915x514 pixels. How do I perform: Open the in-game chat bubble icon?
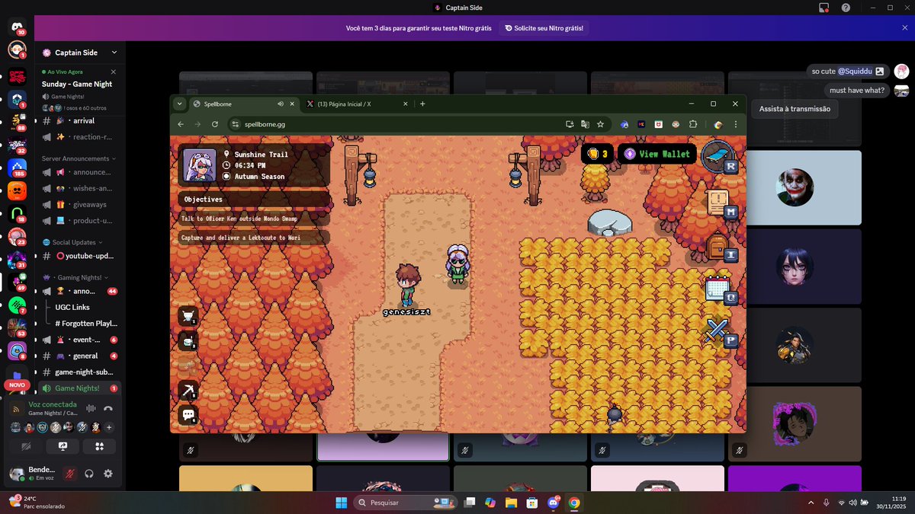[188, 415]
